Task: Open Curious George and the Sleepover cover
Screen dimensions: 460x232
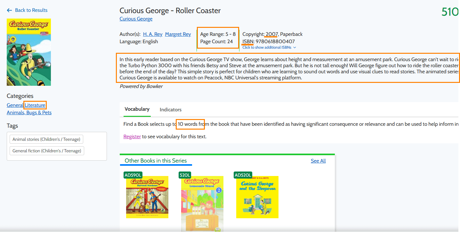Action: point(257,197)
